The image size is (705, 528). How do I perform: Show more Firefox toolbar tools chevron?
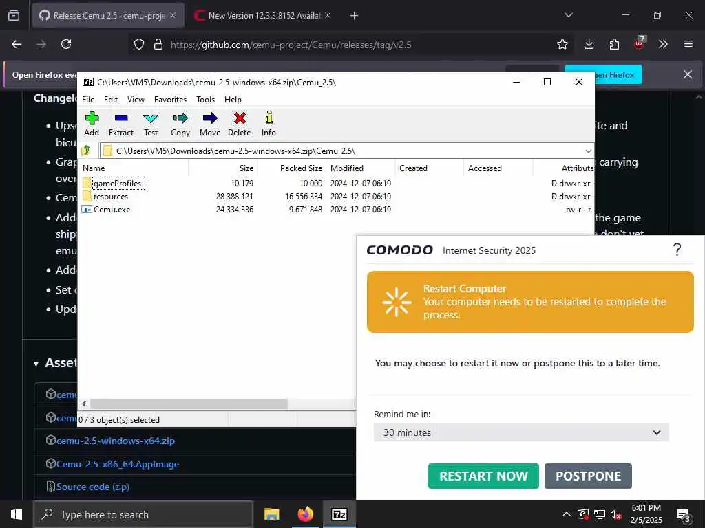[663, 44]
